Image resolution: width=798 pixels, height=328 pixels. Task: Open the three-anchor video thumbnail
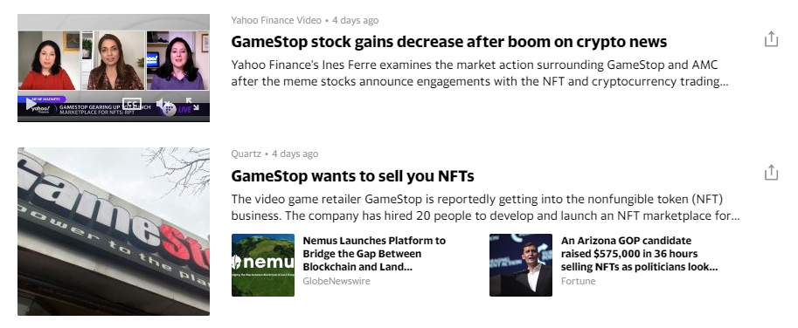114,68
